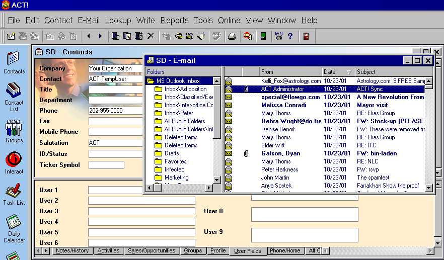Open the Contact menu

[x=58, y=21]
